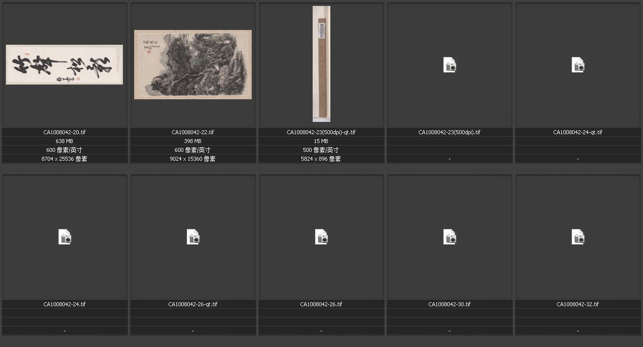This screenshot has height=347, width=643.
Task: Click the placeholder camera icon for CA1008042-26-qt.tif
Action: [193, 237]
